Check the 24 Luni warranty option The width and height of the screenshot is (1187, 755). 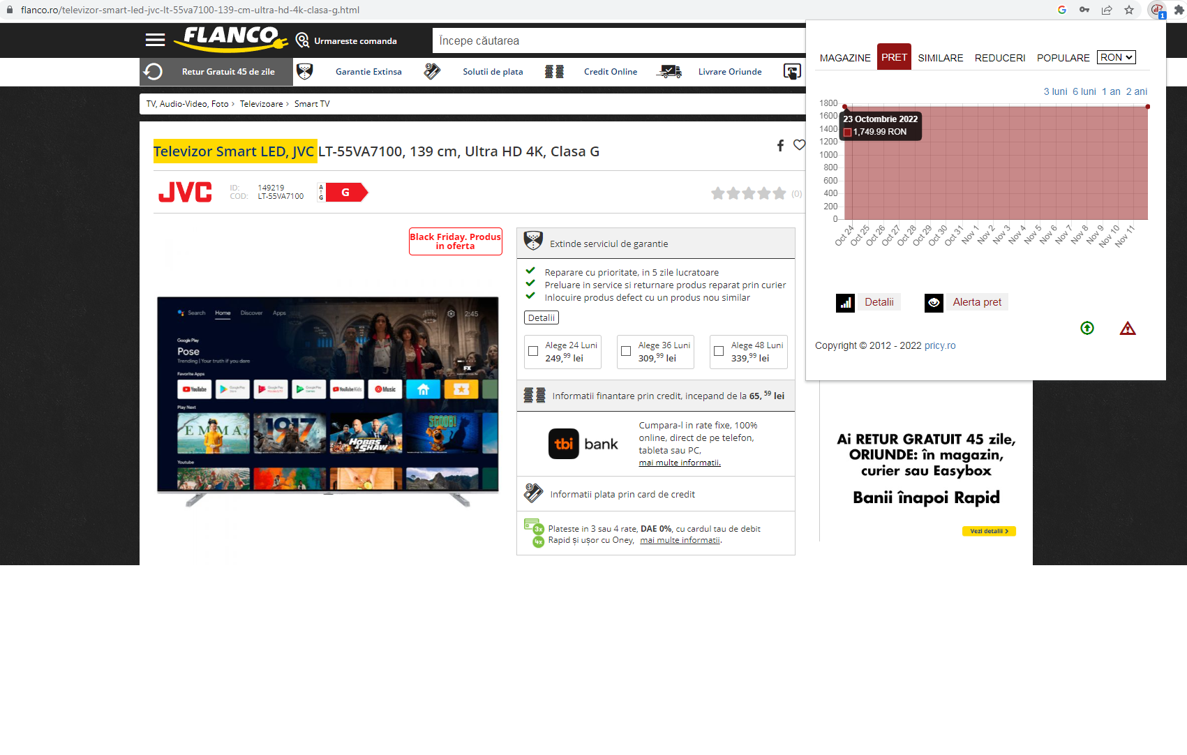(x=533, y=352)
